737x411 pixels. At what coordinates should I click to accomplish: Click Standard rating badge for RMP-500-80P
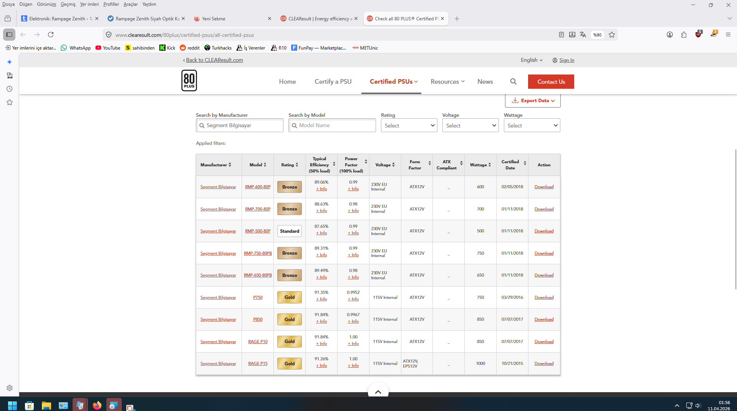pyautogui.click(x=290, y=231)
